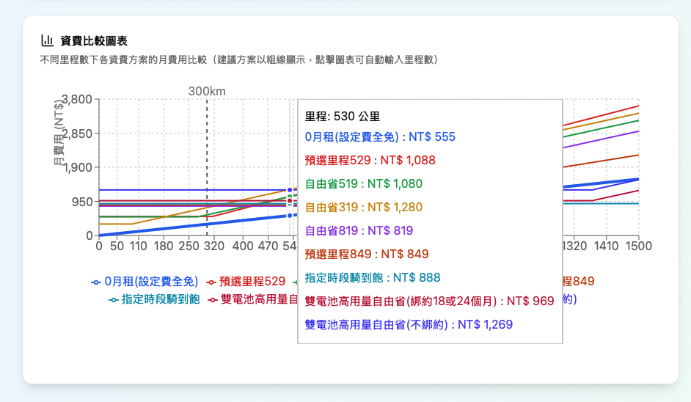Toggle the 預選里程529 legend entry

tap(246, 282)
